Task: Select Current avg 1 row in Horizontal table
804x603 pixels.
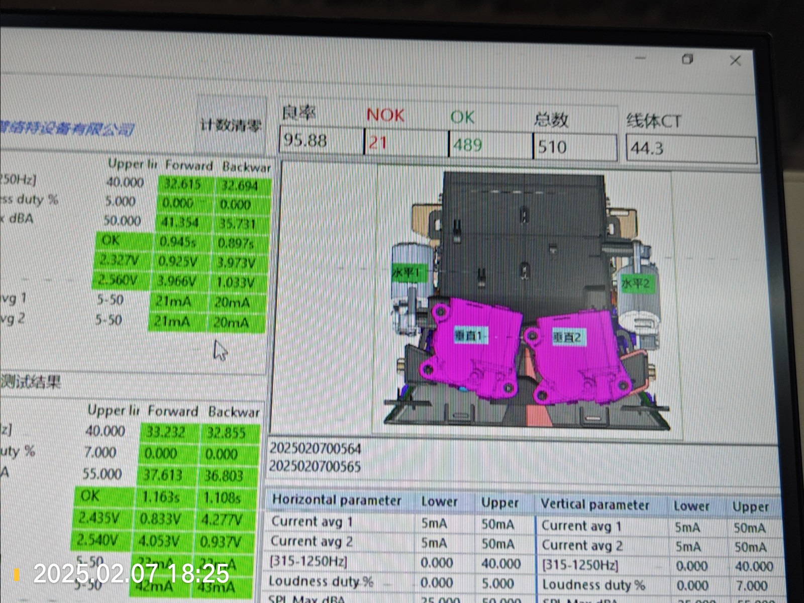Action: pos(312,522)
